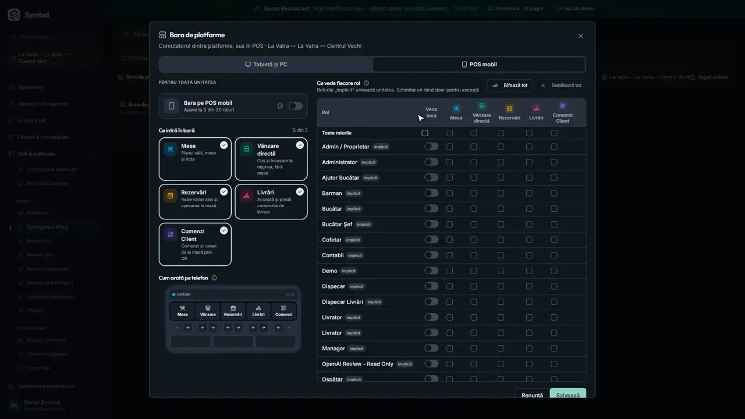Click the Mese icon in the phone preview
Screen dimensions: 745x419
(183, 308)
